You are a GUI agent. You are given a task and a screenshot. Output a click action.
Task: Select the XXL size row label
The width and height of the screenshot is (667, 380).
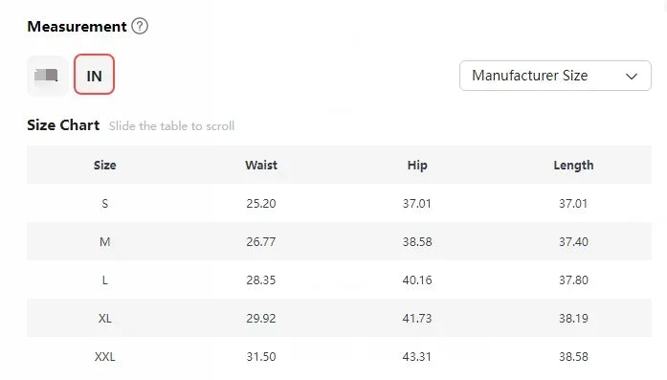104,357
